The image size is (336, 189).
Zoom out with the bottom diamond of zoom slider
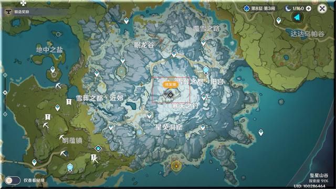[x=5, y=114]
